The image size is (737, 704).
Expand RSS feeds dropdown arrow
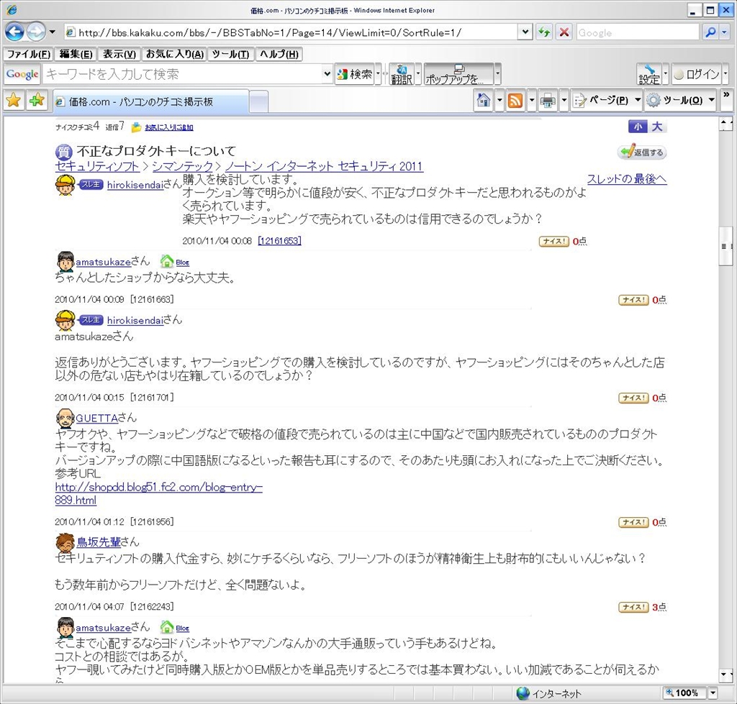click(x=532, y=100)
